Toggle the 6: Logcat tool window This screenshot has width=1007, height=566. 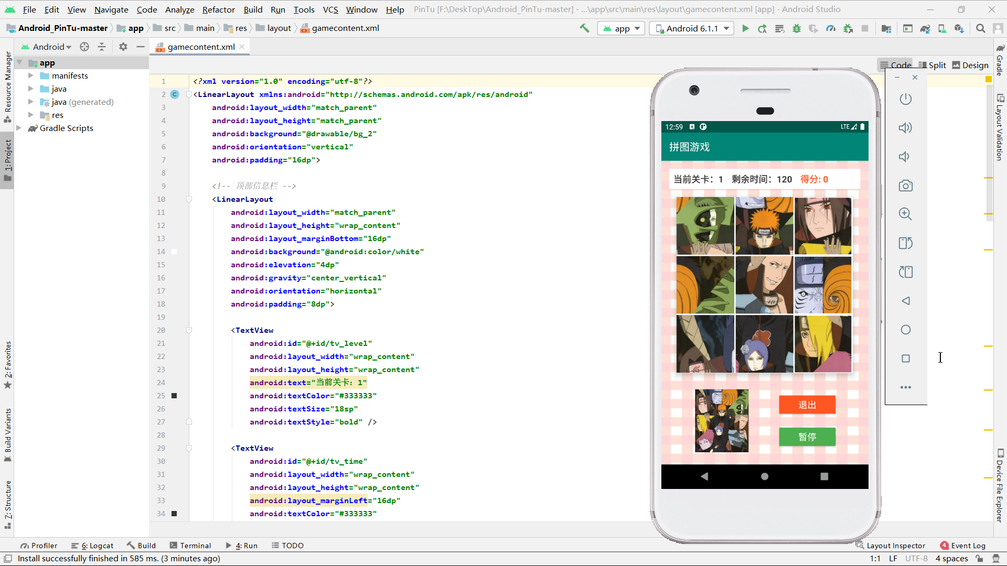pyautogui.click(x=92, y=546)
